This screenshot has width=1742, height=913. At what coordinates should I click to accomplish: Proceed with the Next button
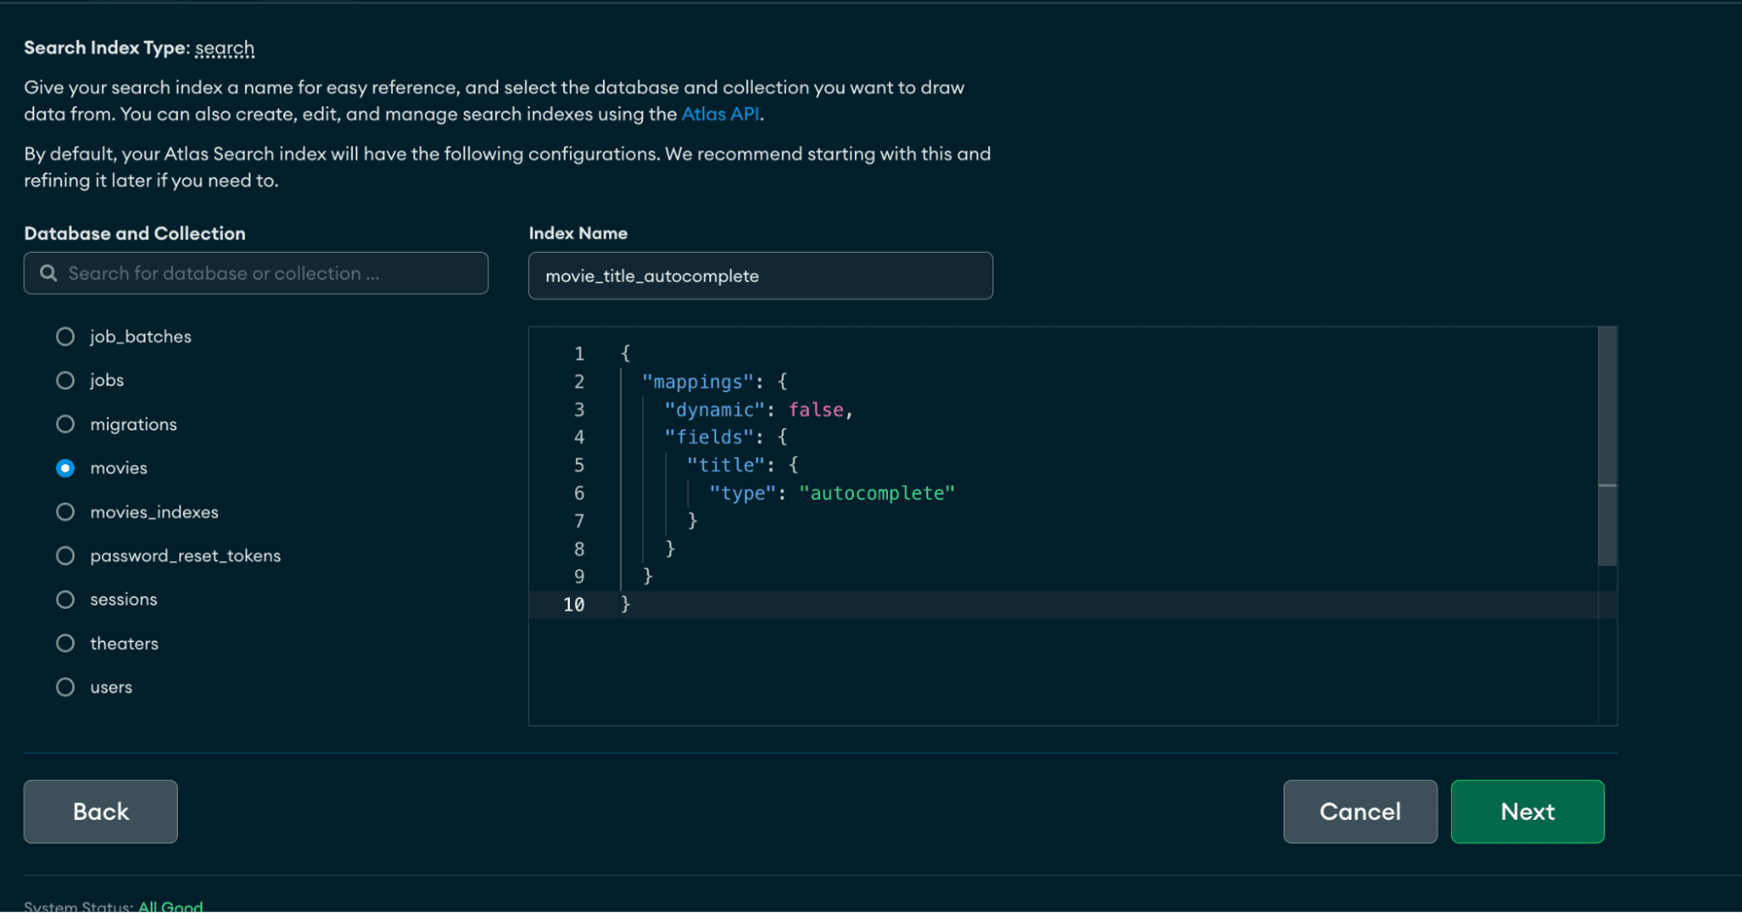pos(1527,811)
